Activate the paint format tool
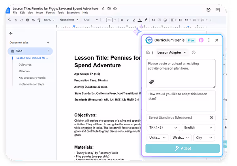 click(39, 20)
